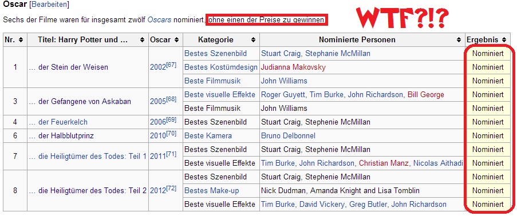Sort by Nominierte Personen column arrows
517x216 pixels.
point(459,40)
